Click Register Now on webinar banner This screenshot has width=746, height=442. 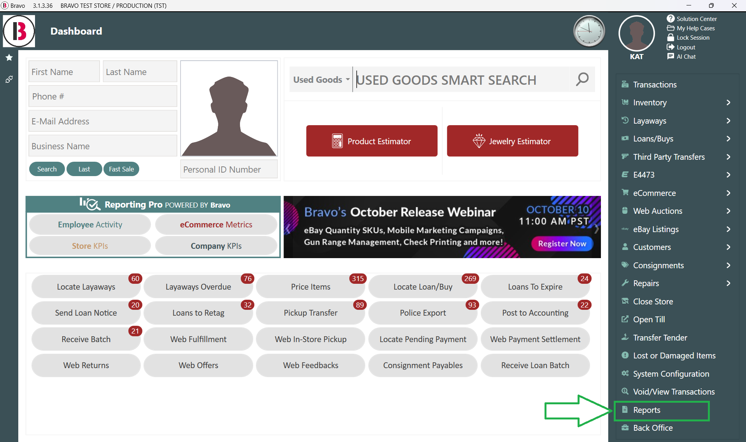click(562, 243)
